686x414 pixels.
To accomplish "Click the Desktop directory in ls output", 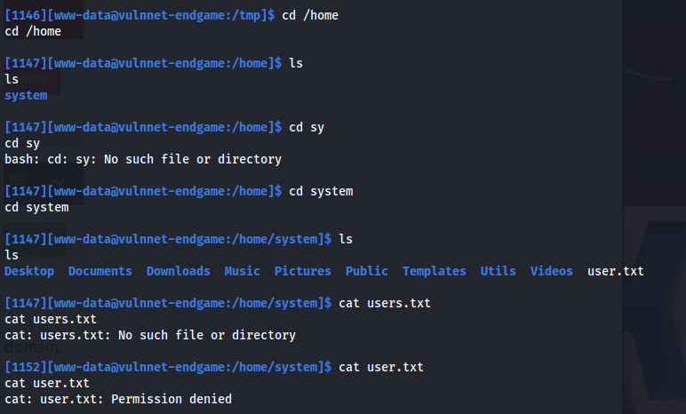I will [29, 271].
